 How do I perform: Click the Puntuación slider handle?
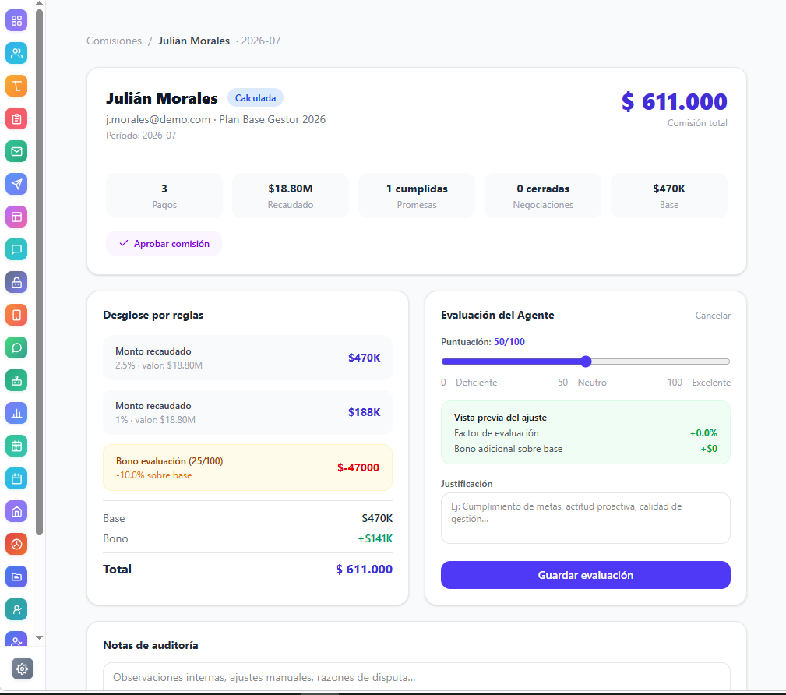[586, 362]
